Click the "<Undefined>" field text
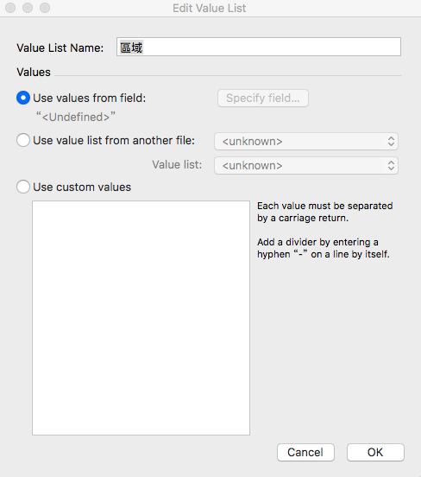 [x=76, y=117]
